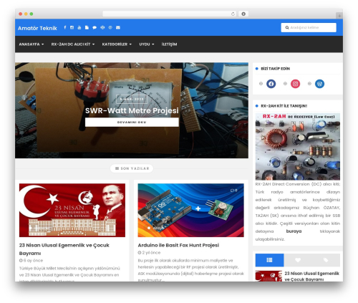
Task: Open the Facebook icon in the blue header
Action: pos(65,27)
